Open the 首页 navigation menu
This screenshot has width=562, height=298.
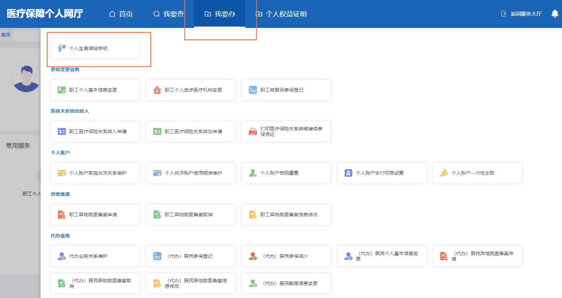[121, 14]
